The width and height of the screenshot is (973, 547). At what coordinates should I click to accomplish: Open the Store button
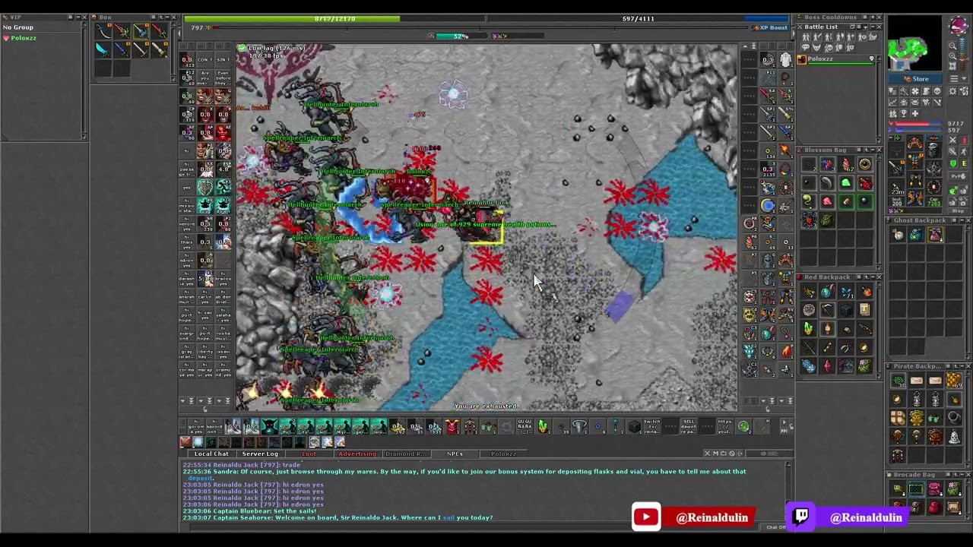(x=916, y=79)
